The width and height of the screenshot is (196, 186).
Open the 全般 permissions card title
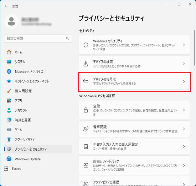click(x=96, y=106)
